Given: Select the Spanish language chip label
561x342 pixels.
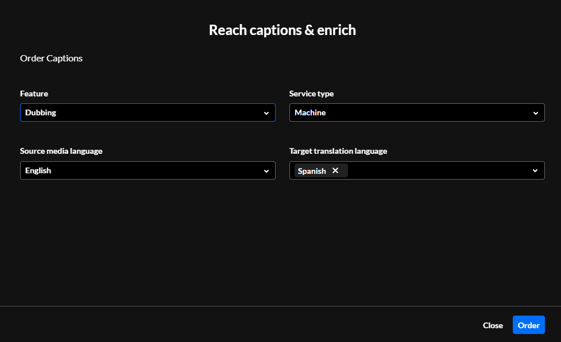Looking at the screenshot, I should click(x=312, y=171).
